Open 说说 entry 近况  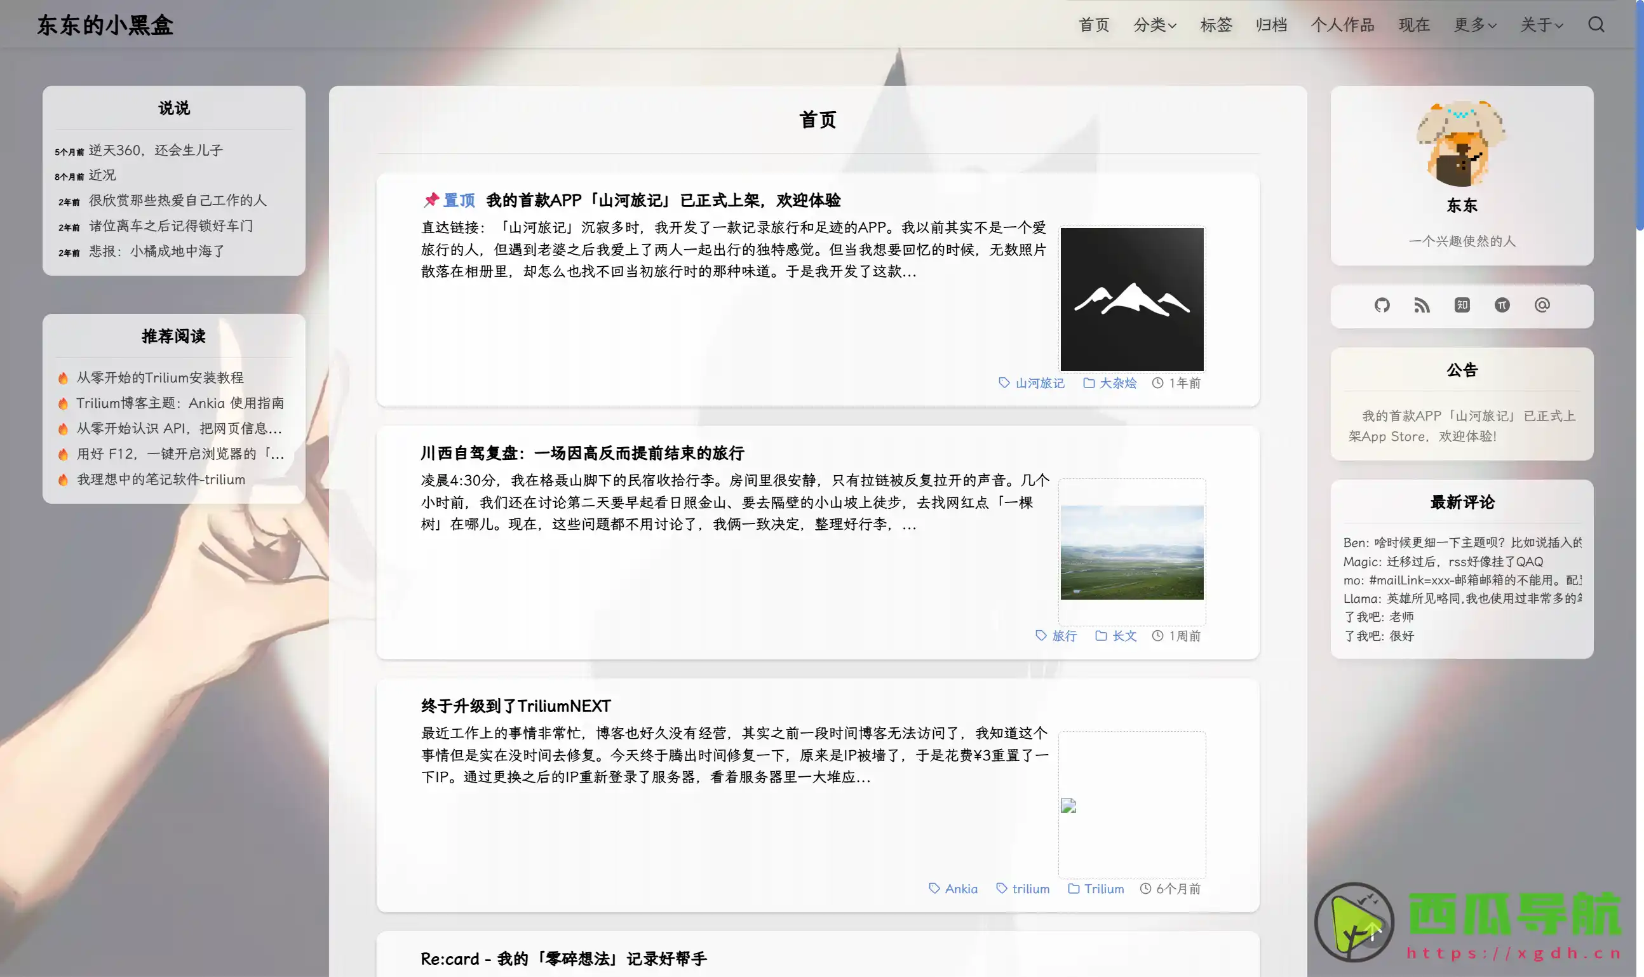point(102,175)
